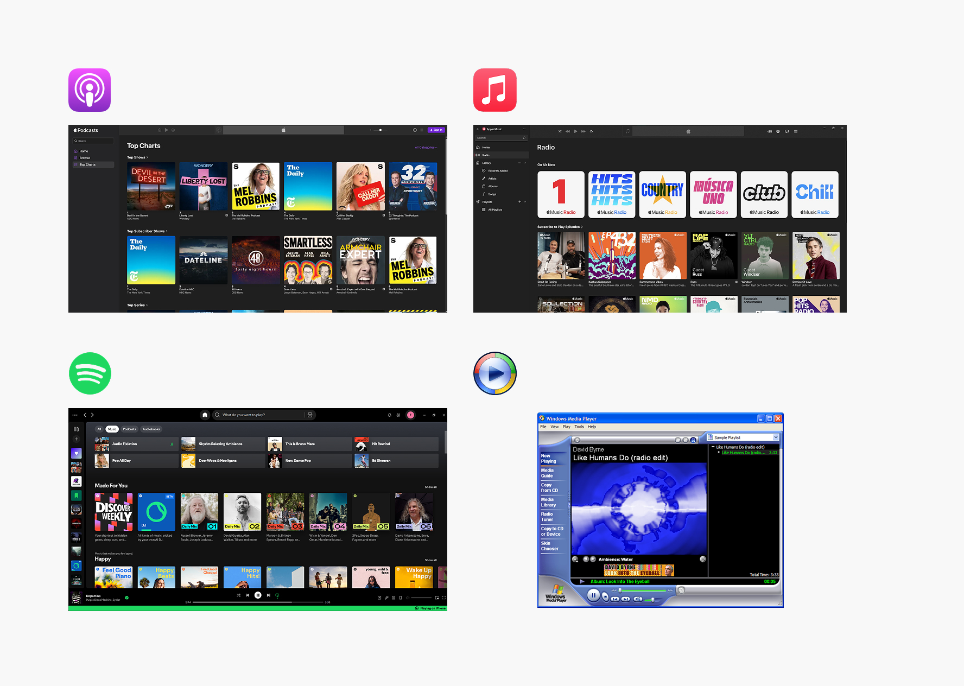Open Spotify notifications bell
The height and width of the screenshot is (686, 964).
coord(389,415)
